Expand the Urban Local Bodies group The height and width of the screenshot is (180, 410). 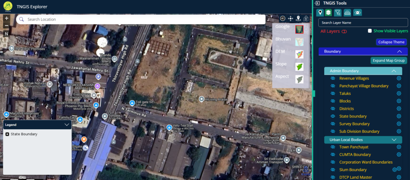pyautogui.click(x=394, y=140)
